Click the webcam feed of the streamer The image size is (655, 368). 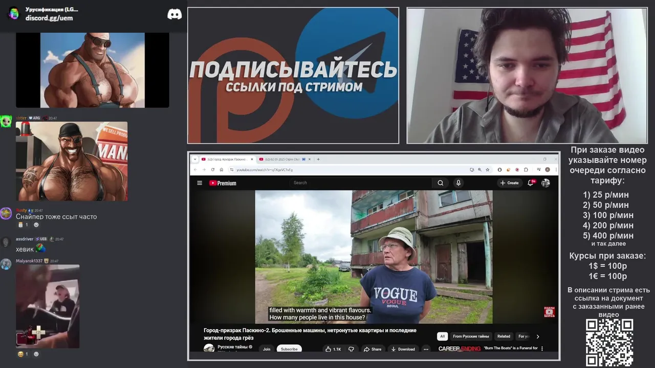pos(527,76)
